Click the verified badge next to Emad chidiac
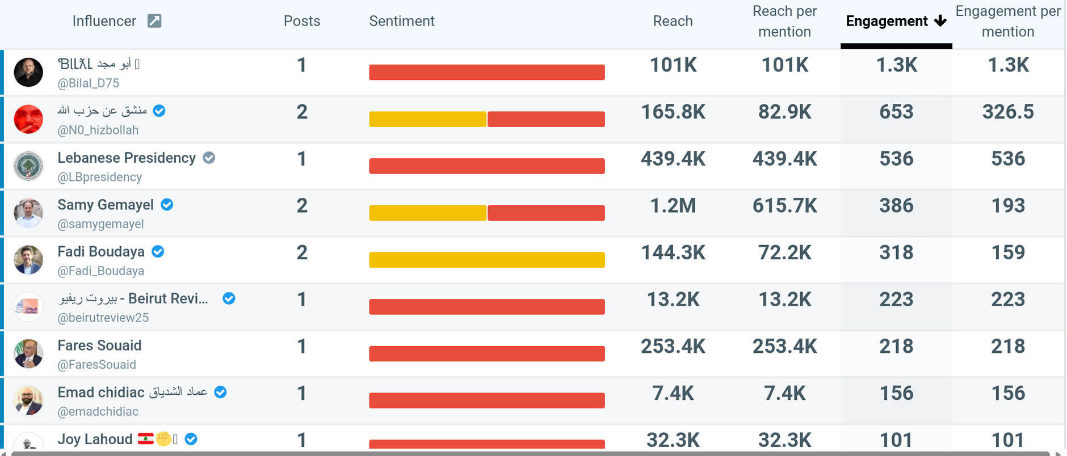The image size is (1067, 456). (x=220, y=392)
